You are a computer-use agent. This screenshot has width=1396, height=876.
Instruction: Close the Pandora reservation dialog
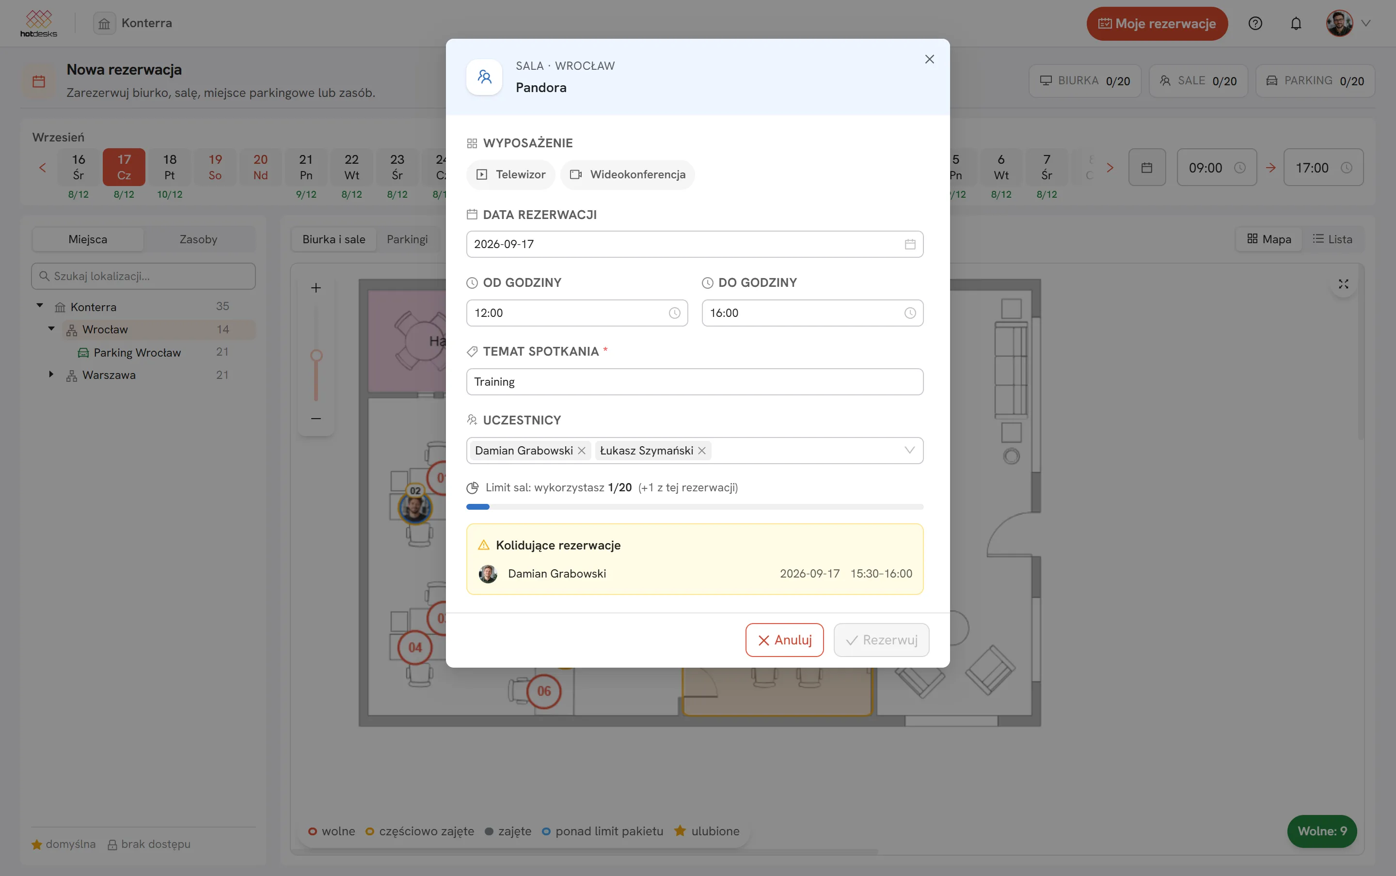click(x=930, y=59)
